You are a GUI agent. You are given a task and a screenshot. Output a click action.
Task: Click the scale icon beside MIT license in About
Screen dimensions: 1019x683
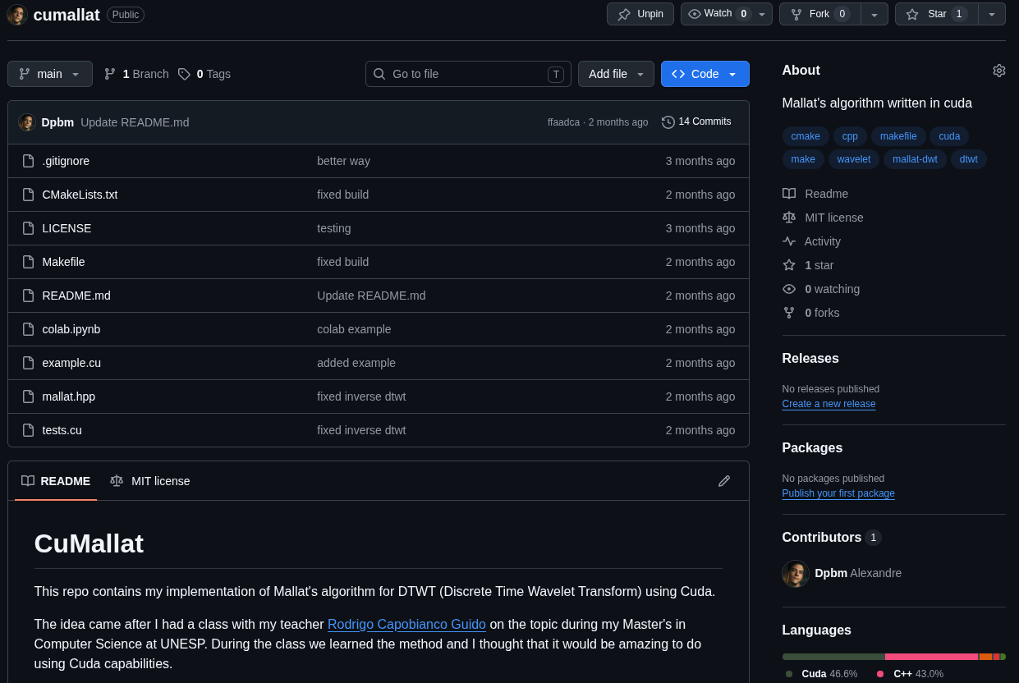point(789,218)
